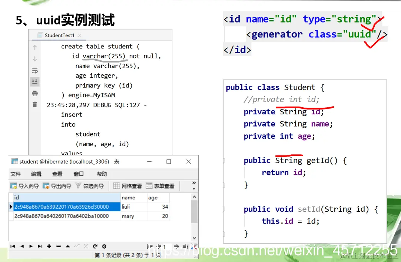Image resolution: width=401 pixels, height=262 pixels.
Task: Open the 文件 menu in Navicat
Action: 16,174
